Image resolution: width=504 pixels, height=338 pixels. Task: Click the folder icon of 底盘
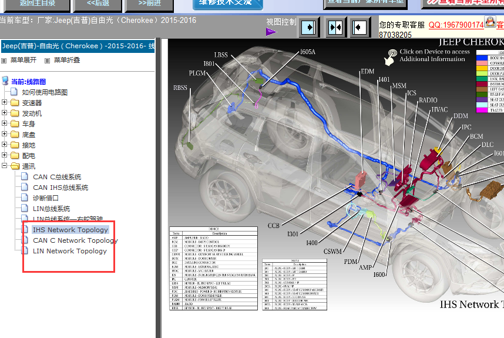[15, 135]
